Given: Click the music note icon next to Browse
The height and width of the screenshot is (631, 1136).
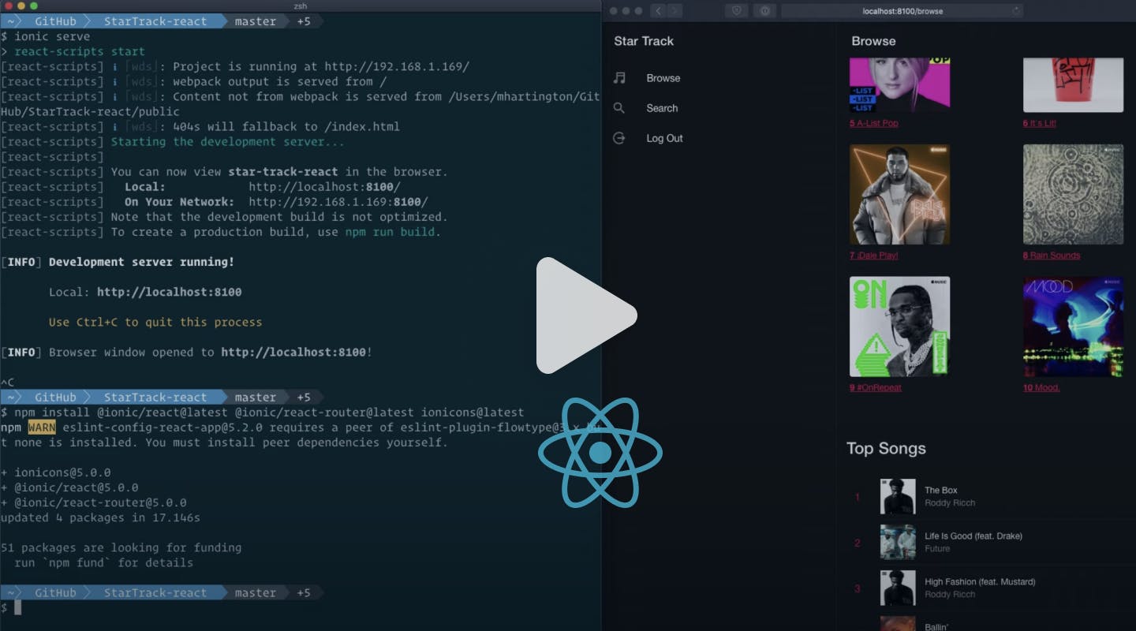Looking at the screenshot, I should [620, 78].
